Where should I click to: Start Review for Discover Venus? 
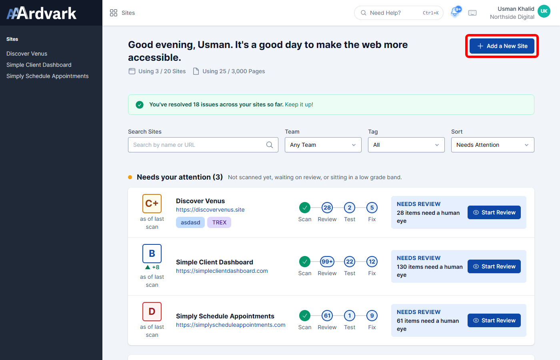click(494, 212)
